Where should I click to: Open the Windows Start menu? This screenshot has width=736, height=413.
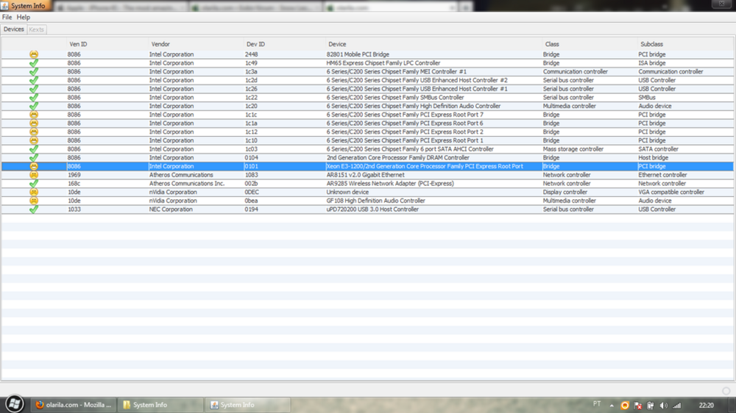point(13,404)
